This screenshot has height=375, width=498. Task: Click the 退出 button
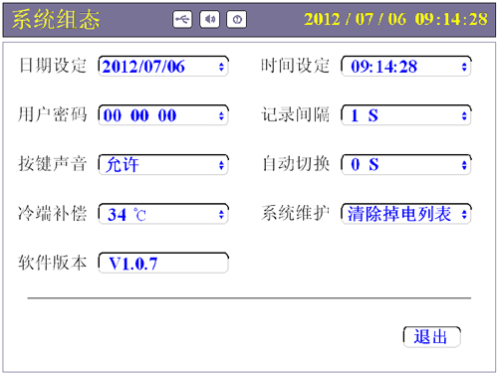coord(432,337)
